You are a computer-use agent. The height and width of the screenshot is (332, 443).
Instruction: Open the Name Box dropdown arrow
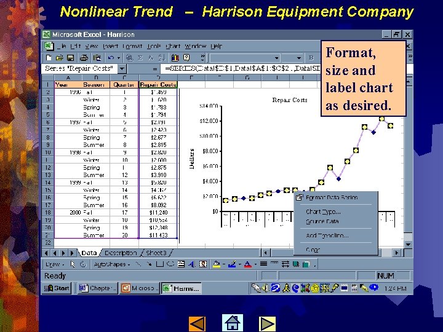click(122, 69)
